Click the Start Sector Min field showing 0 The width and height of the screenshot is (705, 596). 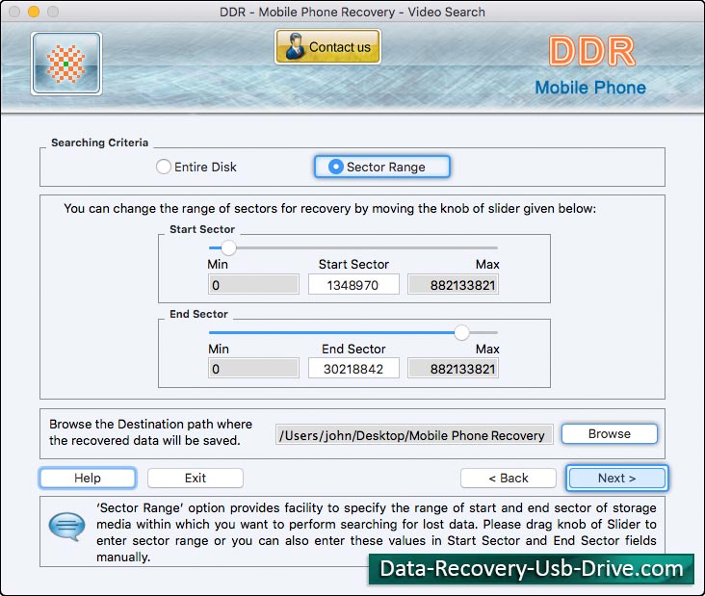coord(253,284)
